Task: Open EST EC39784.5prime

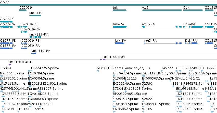Action: tap(29, 76)
